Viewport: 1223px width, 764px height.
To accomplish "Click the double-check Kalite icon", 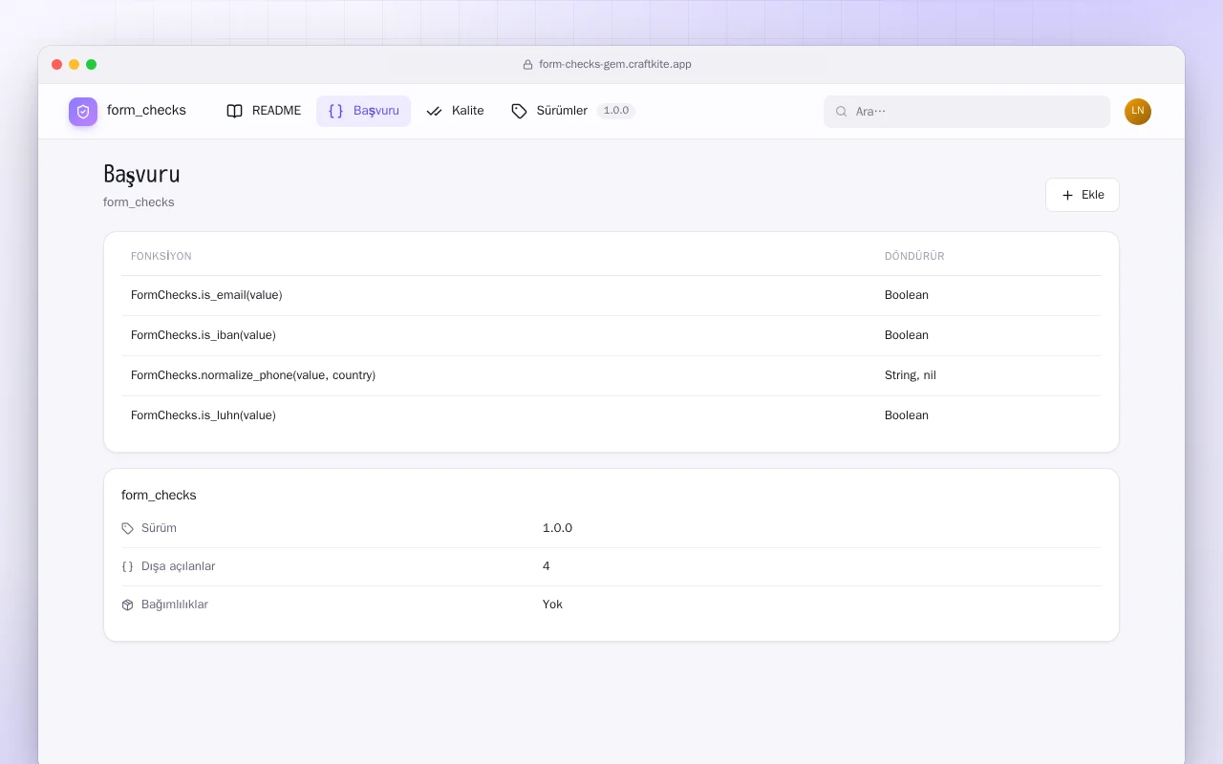I will point(434,111).
